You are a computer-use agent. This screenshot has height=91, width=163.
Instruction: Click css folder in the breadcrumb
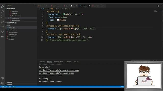click(39, 9)
